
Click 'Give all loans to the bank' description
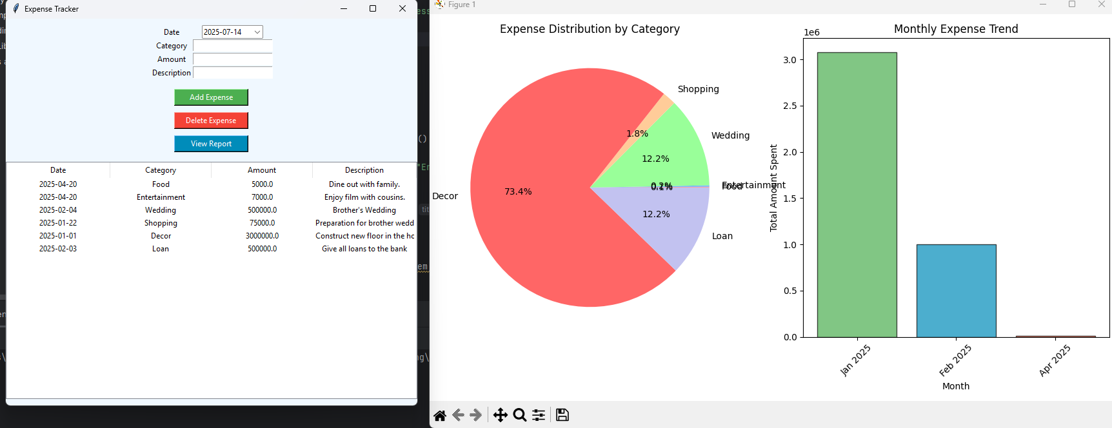(x=364, y=249)
